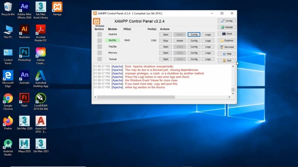The image size is (298, 167).
Task: Select the Illustrator desktop icon
Action: click(x=24, y=32)
